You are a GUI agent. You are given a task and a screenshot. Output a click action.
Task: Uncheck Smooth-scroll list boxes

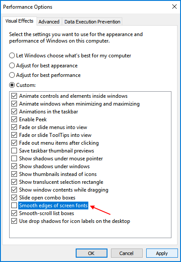point(14,213)
